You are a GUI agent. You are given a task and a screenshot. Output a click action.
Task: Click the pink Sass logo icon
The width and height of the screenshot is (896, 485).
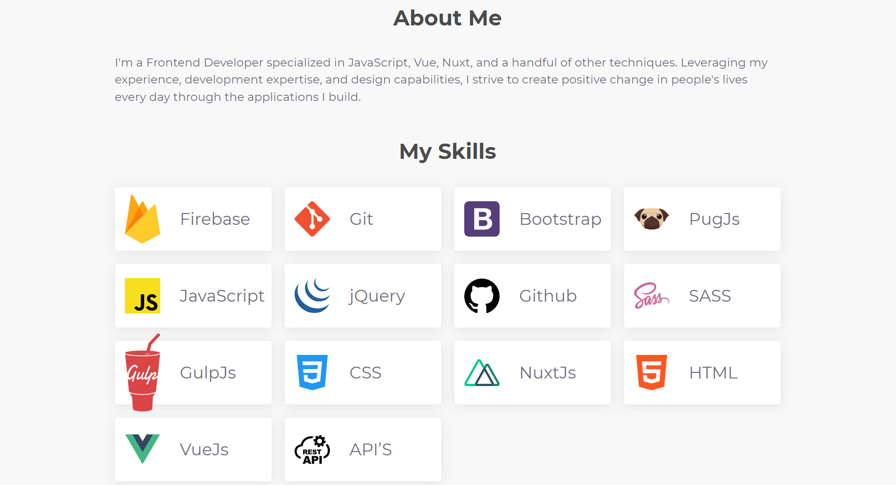(651, 296)
